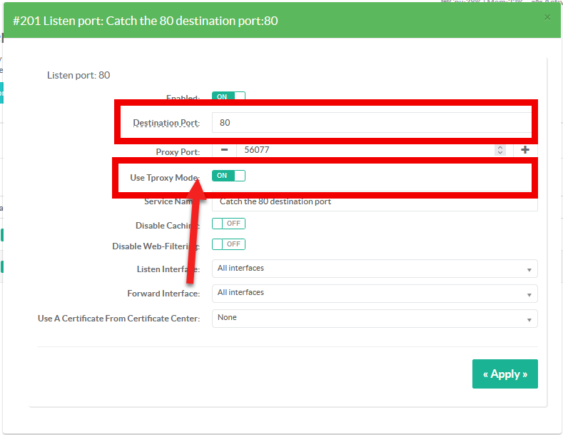Select the Service Name text field
Viewport: 563px width, 435px height.
click(374, 202)
